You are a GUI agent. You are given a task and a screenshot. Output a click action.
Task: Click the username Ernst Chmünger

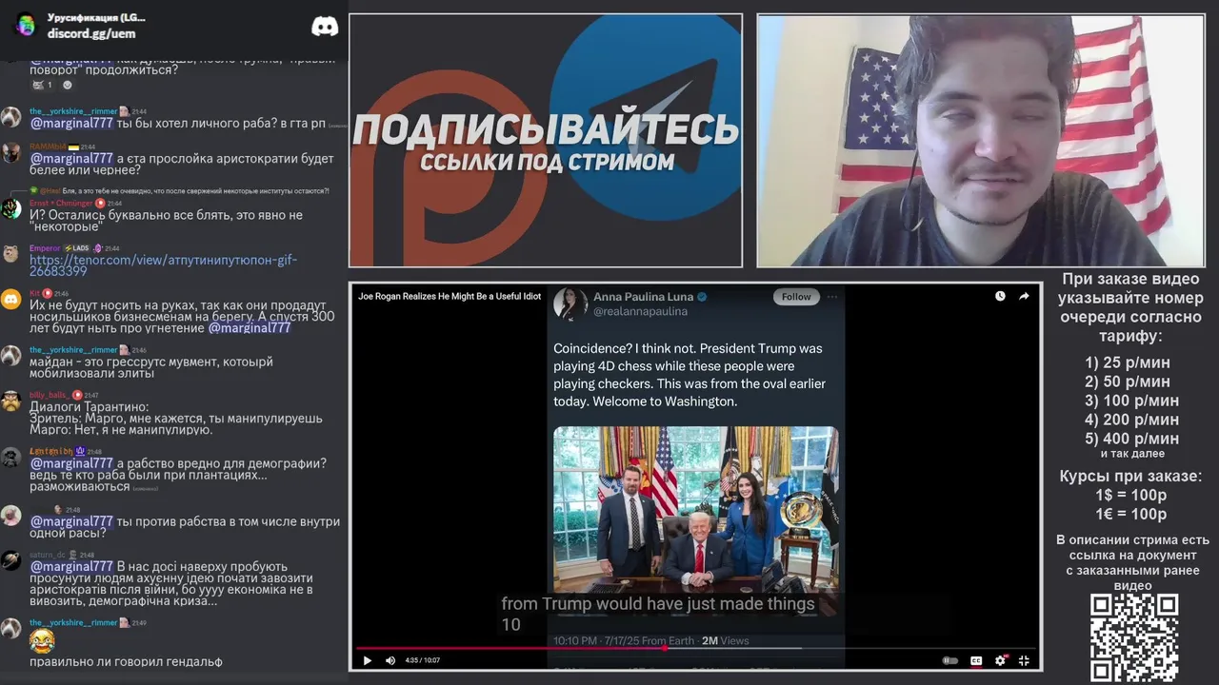[x=61, y=204]
